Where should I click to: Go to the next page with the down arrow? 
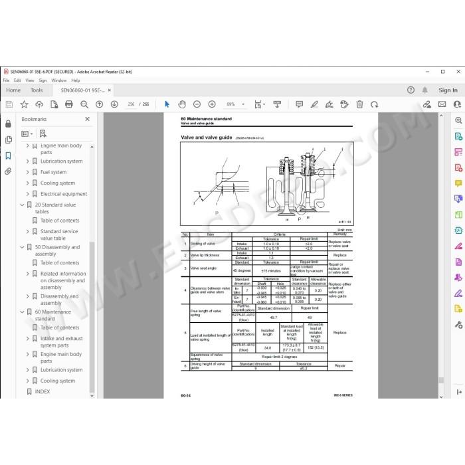[x=114, y=104]
